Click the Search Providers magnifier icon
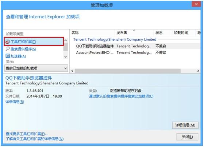This screenshot has width=204, height=147. pyautogui.click(x=8, y=49)
